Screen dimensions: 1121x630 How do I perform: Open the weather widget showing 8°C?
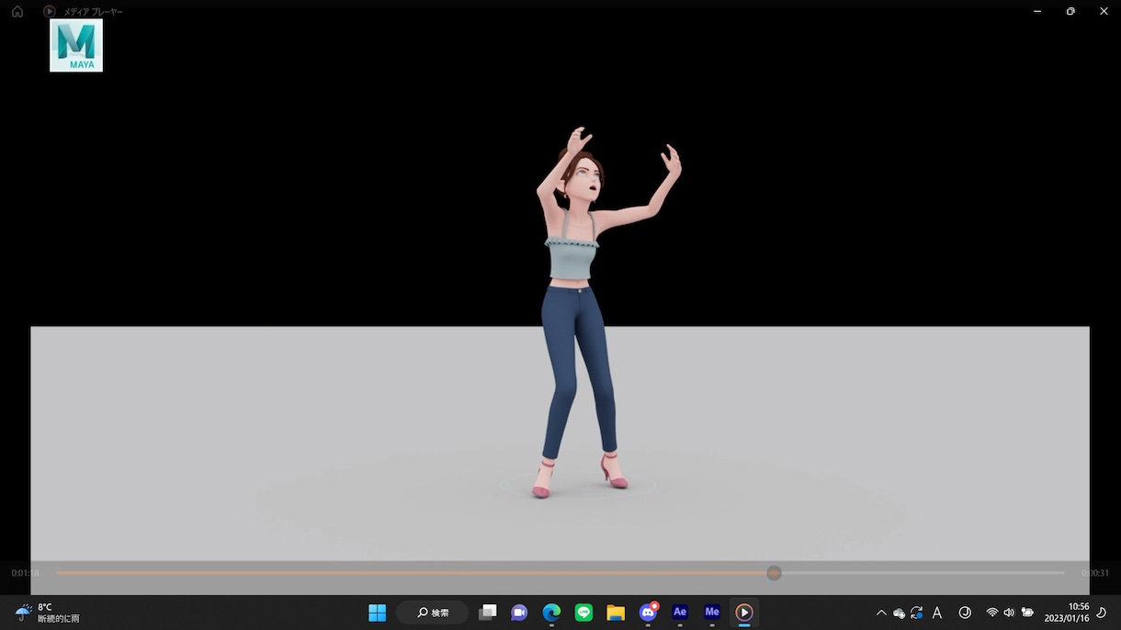coord(48,613)
